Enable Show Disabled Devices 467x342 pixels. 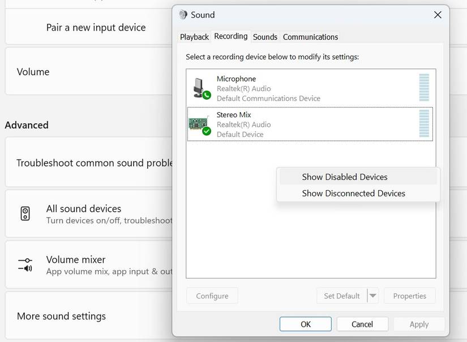point(345,177)
